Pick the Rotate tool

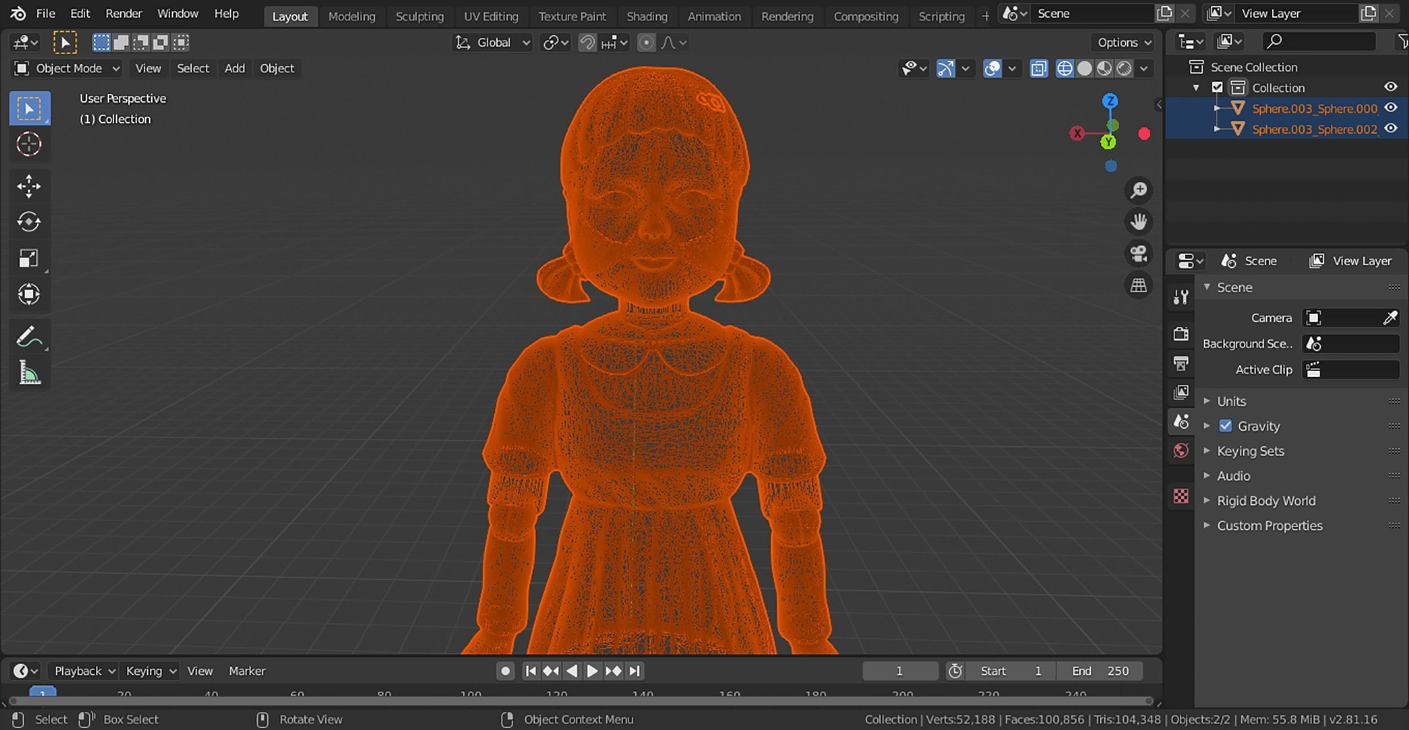coord(29,222)
